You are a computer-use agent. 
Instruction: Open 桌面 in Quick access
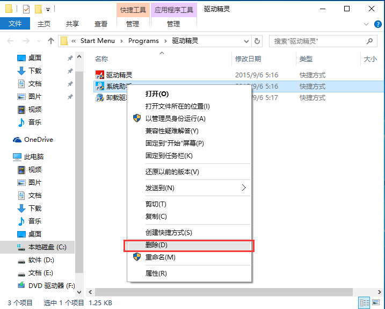(x=34, y=58)
